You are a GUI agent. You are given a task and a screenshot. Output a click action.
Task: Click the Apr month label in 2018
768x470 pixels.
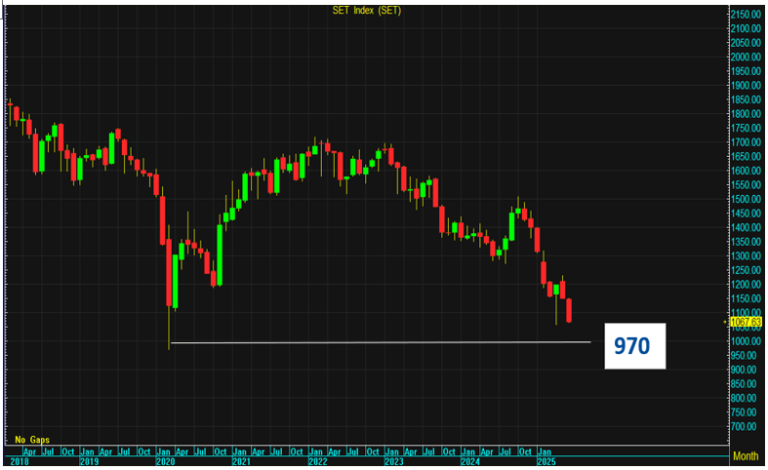pos(29,451)
